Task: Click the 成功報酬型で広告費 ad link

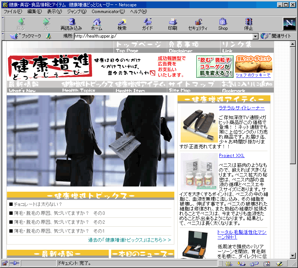Action: coord(171,67)
